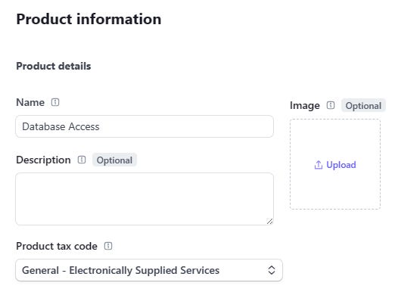The image size is (398, 289).
Task: Click the Name field label
Action: point(30,102)
